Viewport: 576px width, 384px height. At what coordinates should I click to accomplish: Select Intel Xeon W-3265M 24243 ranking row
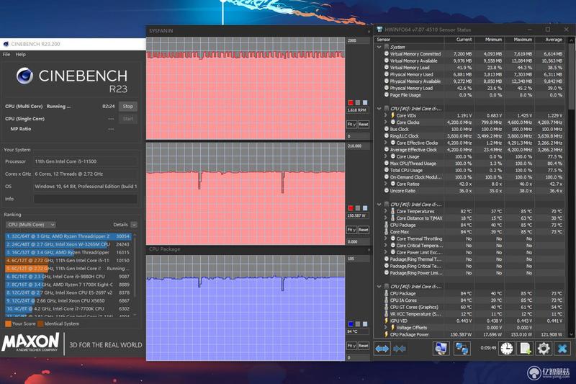coord(68,244)
